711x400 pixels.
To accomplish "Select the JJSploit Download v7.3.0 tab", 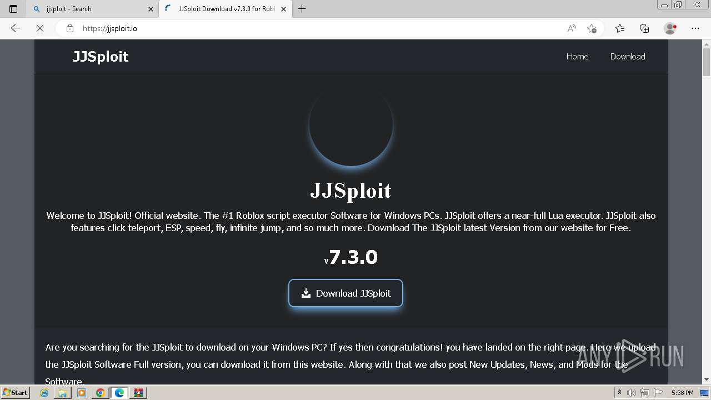I will pyautogui.click(x=225, y=9).
